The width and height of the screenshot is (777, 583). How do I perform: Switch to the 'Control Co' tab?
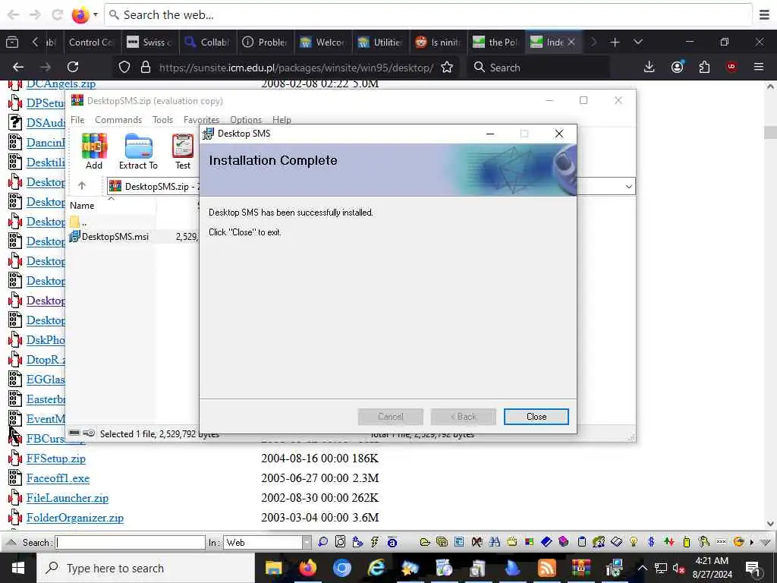coord(91,43)
